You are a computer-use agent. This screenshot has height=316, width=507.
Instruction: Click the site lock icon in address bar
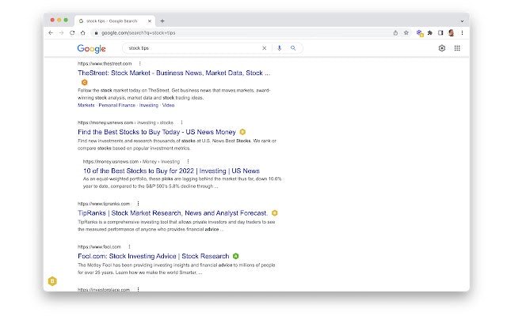96,33
